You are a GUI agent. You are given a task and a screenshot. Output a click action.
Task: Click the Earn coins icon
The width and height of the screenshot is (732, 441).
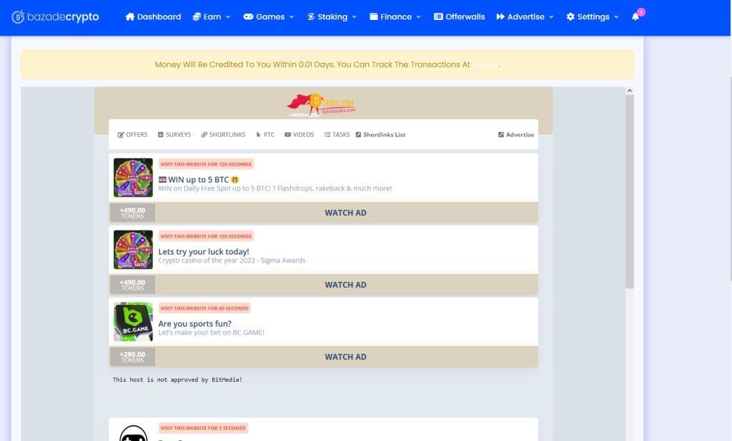[x=197, y=17]
